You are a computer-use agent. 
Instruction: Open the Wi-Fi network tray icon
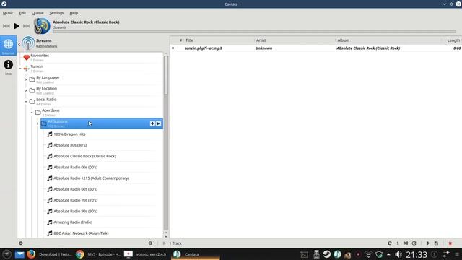368,254
